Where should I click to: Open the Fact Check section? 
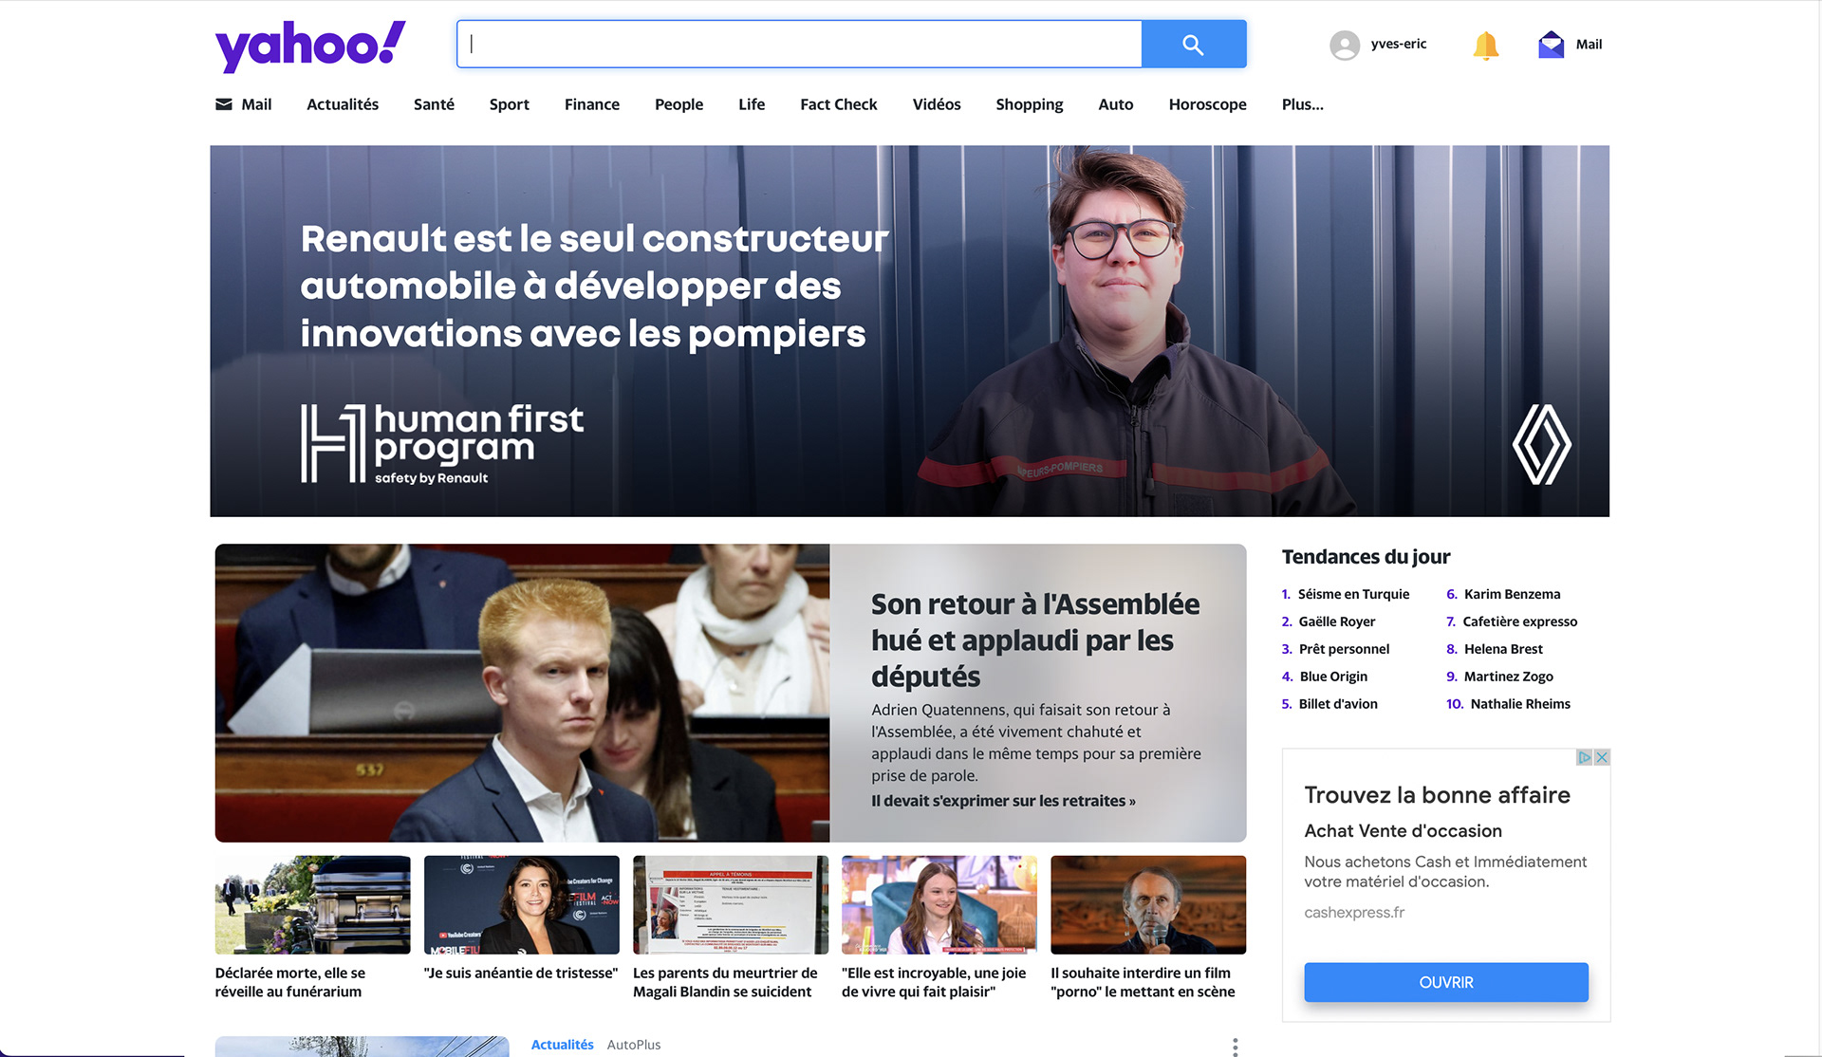click(838, 104)
